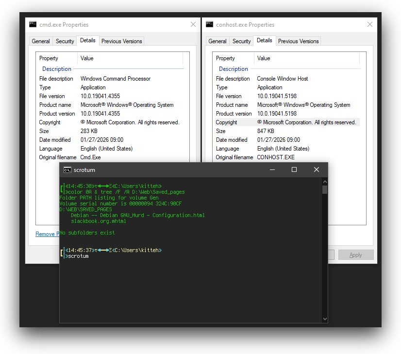401x354 pixels.
Task: Close the scrotum console window
Action: [317, 169]
